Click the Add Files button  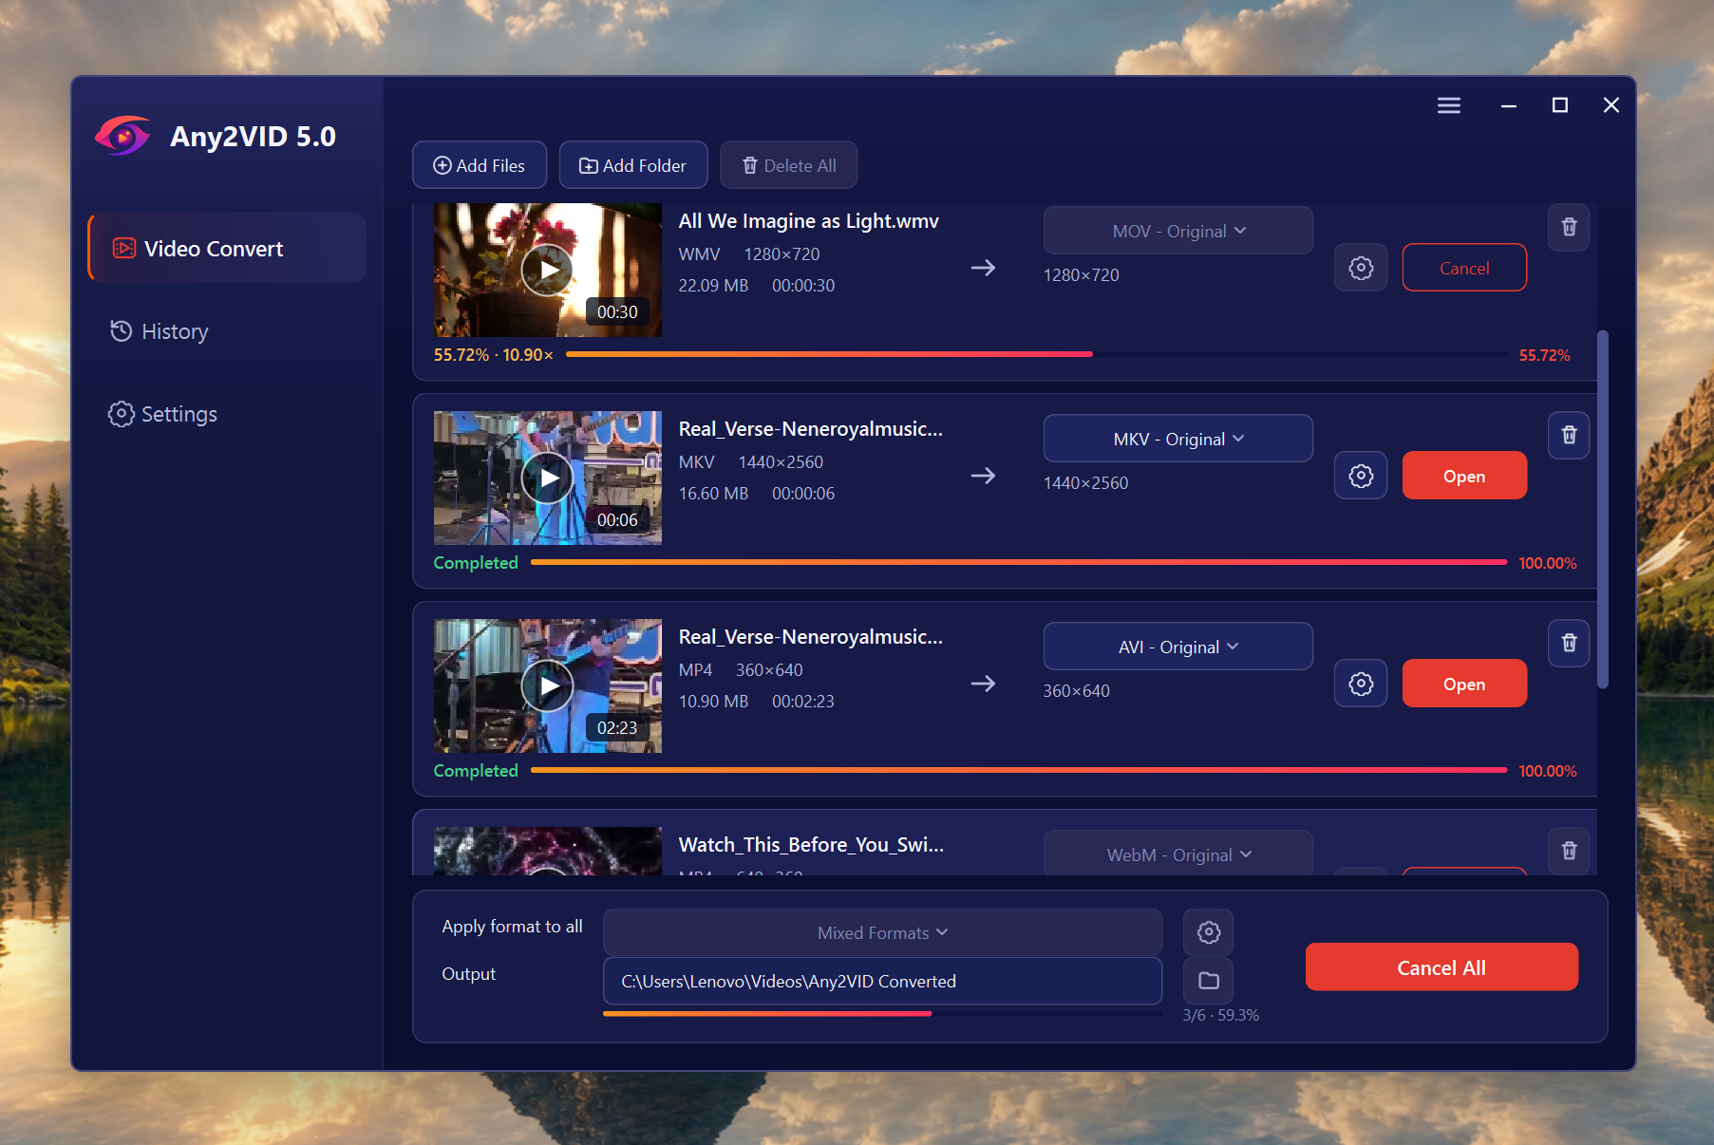coord(480,165)
